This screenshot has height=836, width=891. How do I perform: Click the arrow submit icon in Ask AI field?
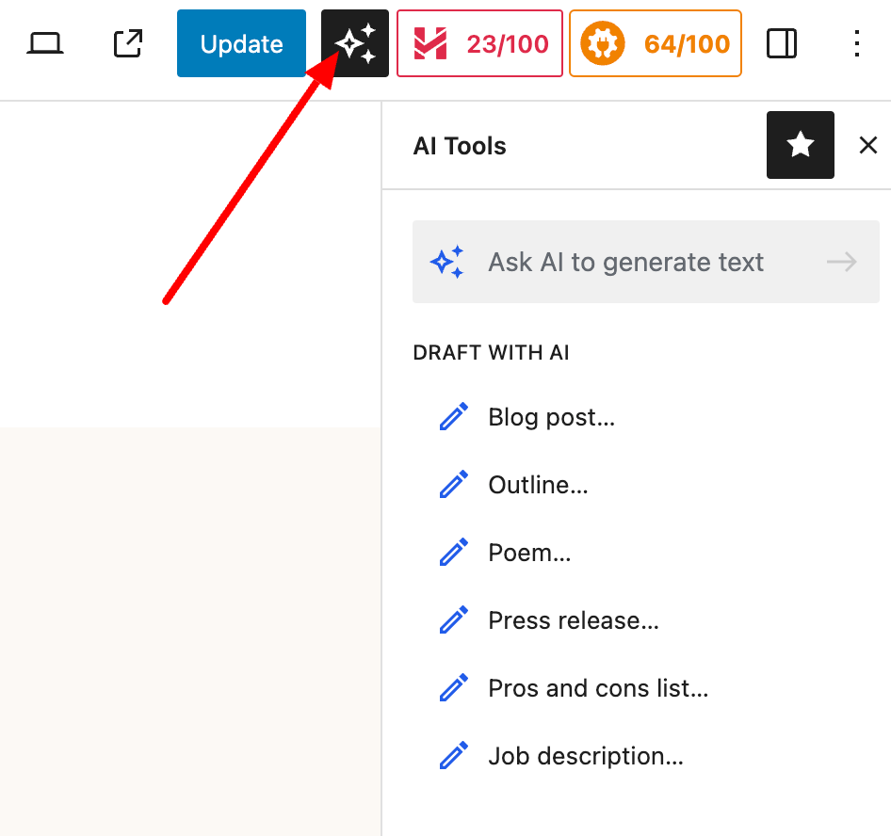tap(842, 262)
